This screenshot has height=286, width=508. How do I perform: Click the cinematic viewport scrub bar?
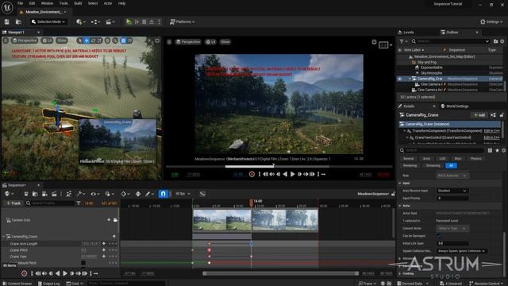coord(279,167)
